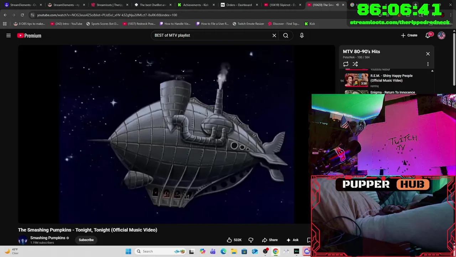
Task: Open weather widget showing 45°F Clear
Action: point(11,251)
